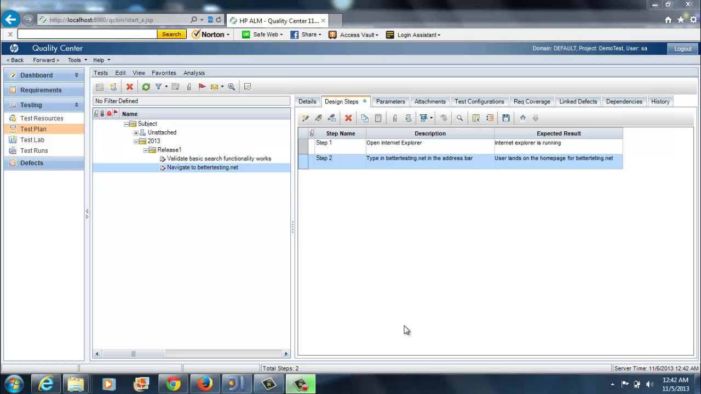
Task: Click the green Refresh icon
Action: [x=146, y=86]
